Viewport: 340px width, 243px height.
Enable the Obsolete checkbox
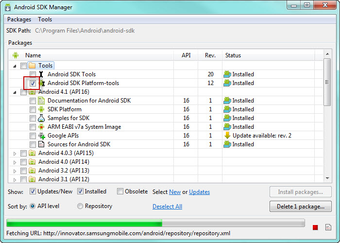(120, 191)
